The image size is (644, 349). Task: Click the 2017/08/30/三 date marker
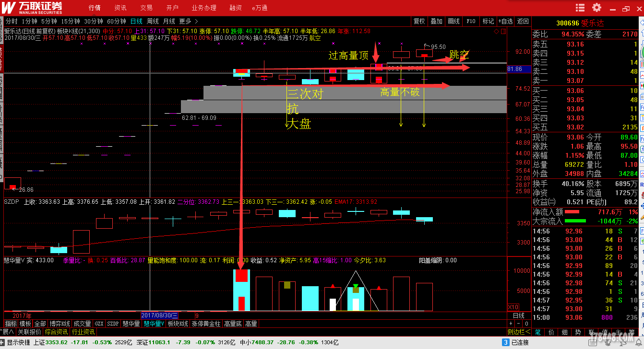[159, 315]
